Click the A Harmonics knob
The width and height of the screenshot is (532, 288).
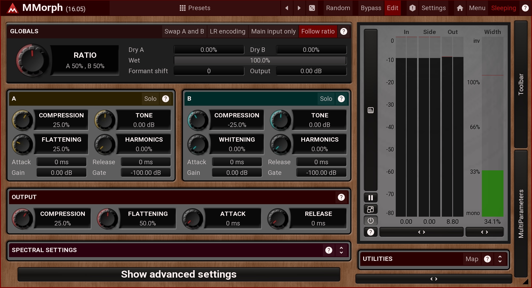pyautogui.click(x=105, y=144)
